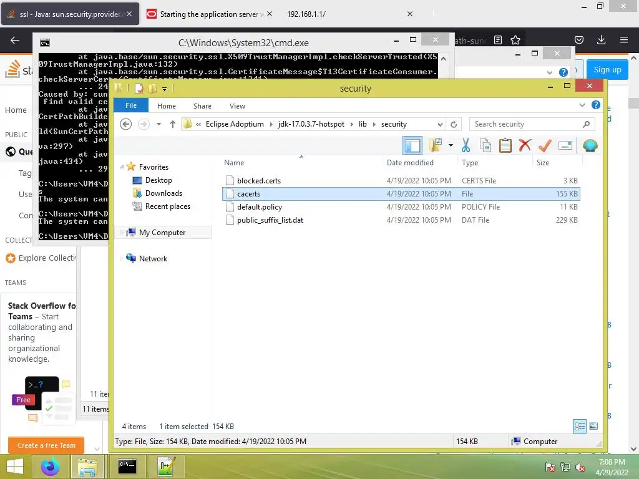Bookmark page with star icon
Viewport: 639px width, 479px height.
point(515,40)
